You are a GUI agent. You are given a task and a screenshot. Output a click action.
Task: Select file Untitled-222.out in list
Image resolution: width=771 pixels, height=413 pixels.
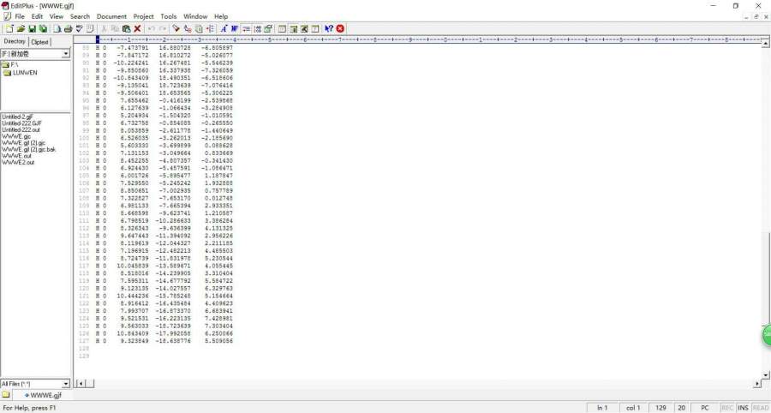21,129
